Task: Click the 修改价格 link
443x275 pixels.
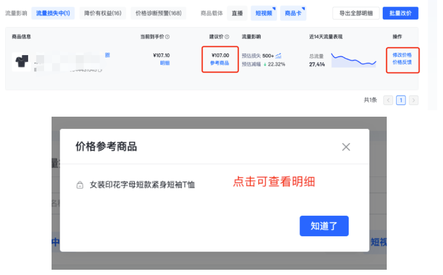Action: [x=402, y=55]
